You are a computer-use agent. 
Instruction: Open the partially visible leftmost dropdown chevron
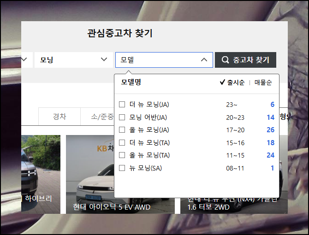(x=24, y=59)
